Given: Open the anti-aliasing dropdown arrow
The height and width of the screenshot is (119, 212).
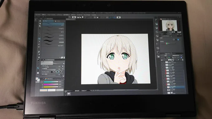Looking at the screenshot, I should point(62,72).
